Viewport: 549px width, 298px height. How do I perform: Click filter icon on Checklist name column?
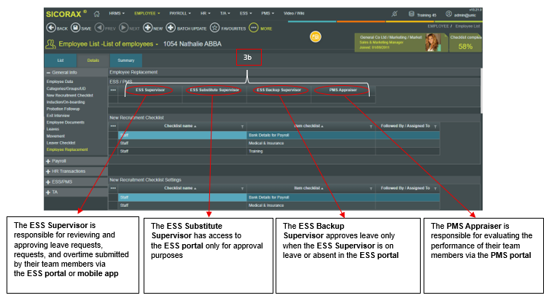pos(242,126)
